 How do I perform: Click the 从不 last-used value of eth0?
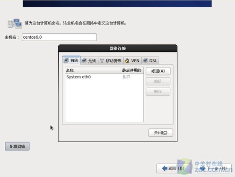126,77
